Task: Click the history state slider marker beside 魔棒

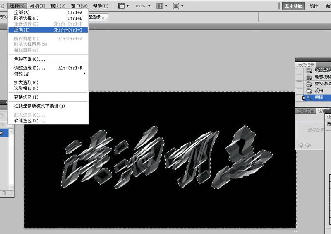Action: (x=304, y=98)
